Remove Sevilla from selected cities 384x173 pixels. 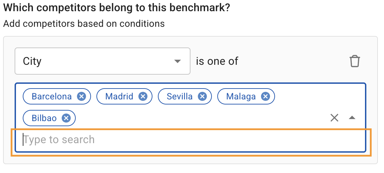[x=202, y=97]
